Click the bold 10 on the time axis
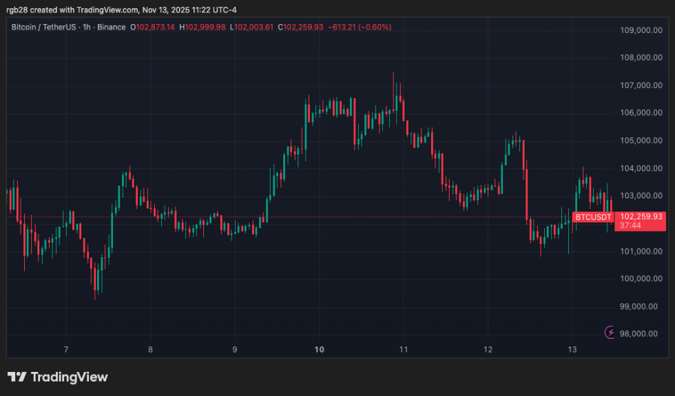This screenshot has height=396, width=675. click(x=319, y=350)
